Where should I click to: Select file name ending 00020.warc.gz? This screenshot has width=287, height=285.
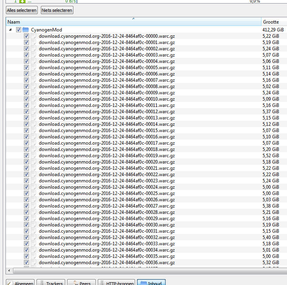pyautogui.click(x=107, y=162)
